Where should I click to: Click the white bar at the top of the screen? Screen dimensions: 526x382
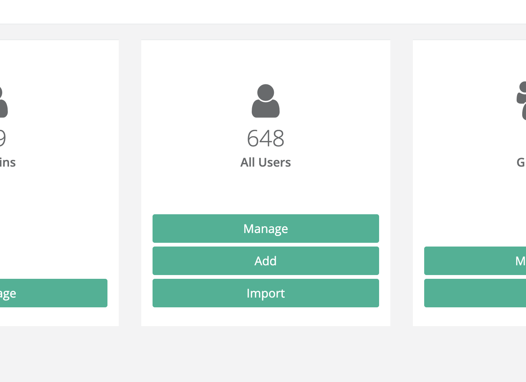263,11
